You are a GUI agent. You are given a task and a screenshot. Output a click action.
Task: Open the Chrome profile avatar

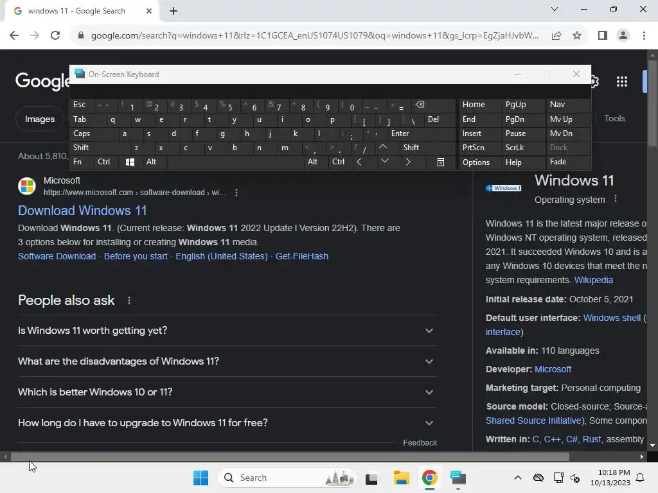click(623, 36)
